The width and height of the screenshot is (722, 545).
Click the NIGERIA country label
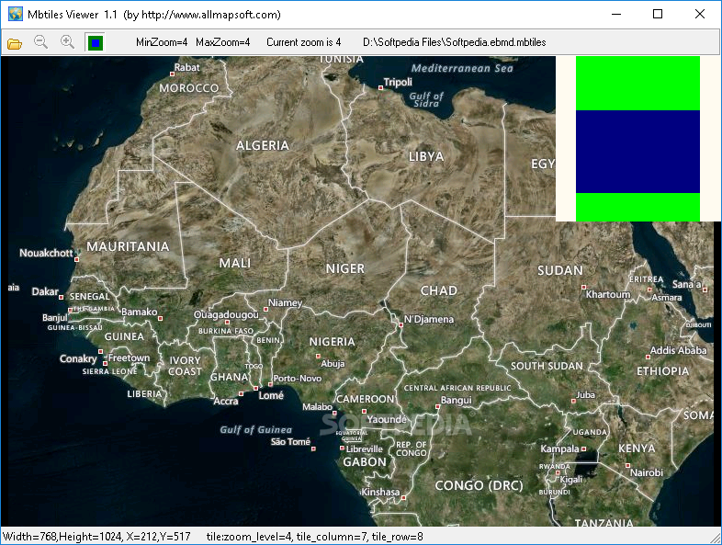[332, 342]
